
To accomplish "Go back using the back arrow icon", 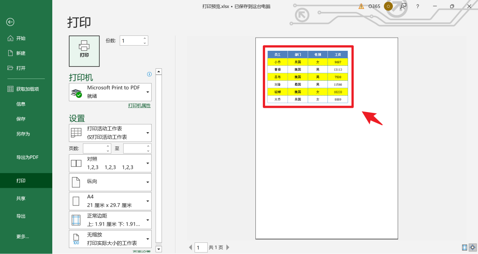I will [x=10, y=22].
